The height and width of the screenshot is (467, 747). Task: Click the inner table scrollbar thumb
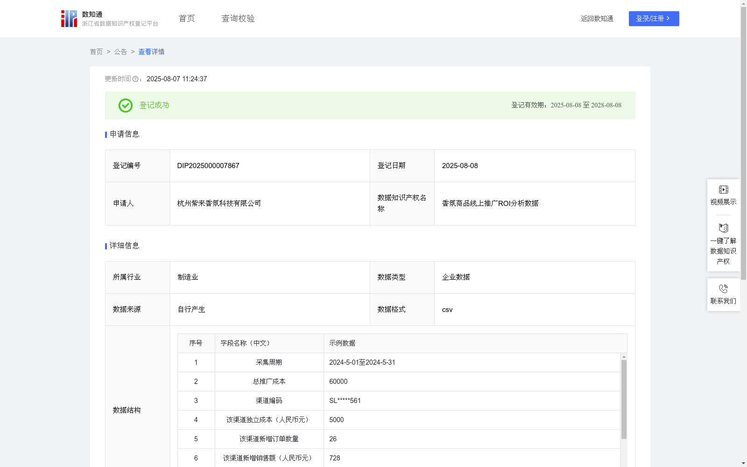point(624,399)
